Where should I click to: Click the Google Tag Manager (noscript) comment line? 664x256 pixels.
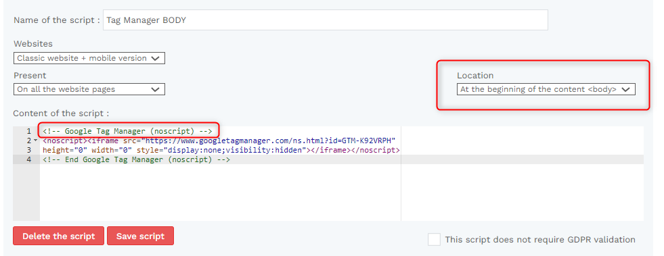pyautogui.click(x=127, y=131)
